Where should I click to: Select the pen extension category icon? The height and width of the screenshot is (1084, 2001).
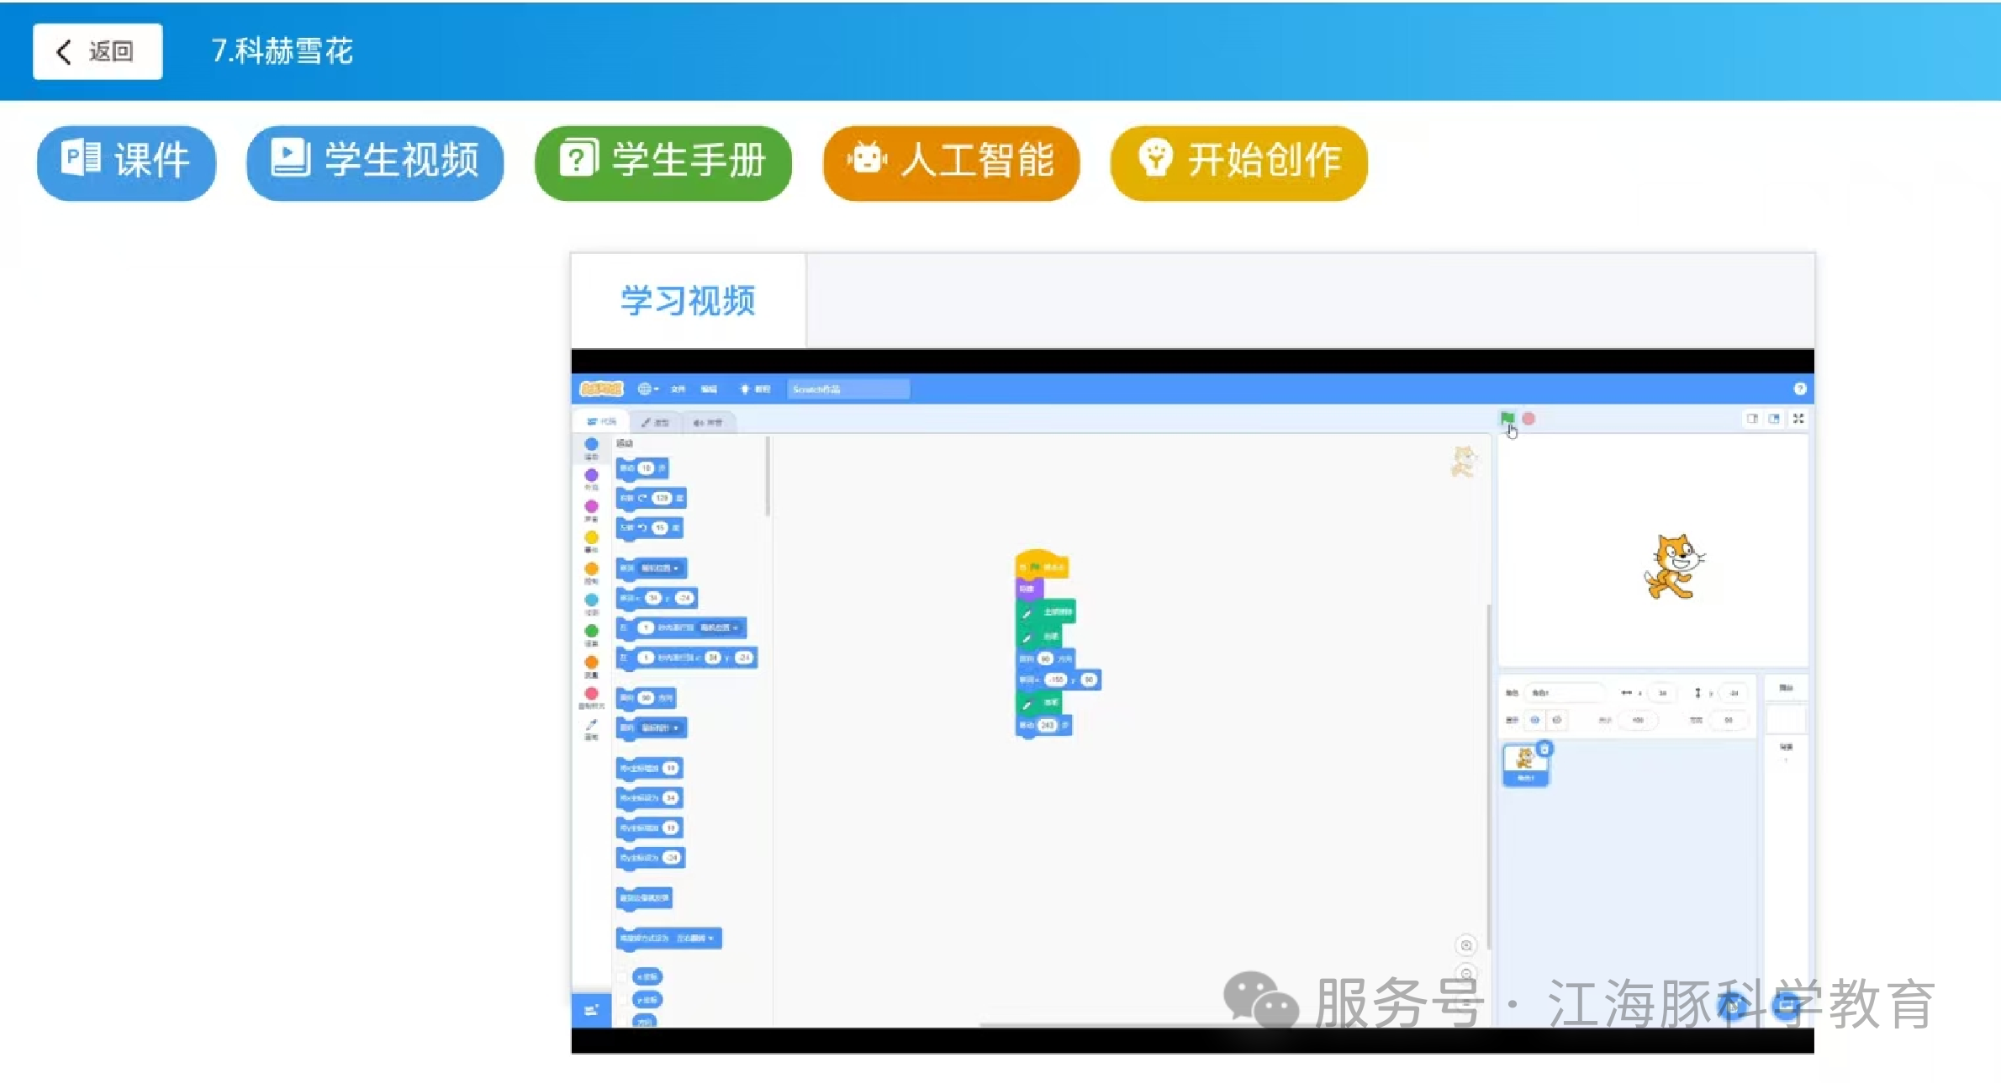[591, 726]
